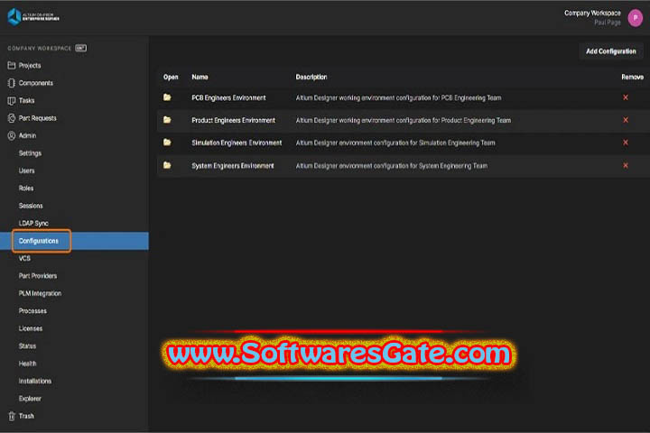Click description text for Simulation Engineering Team
Viewport: 650px width, 433px height.
click(x=395, y=143)
